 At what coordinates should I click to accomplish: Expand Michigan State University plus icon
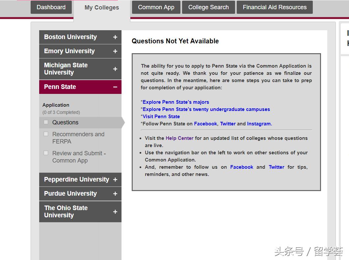[x=115, y=69]
